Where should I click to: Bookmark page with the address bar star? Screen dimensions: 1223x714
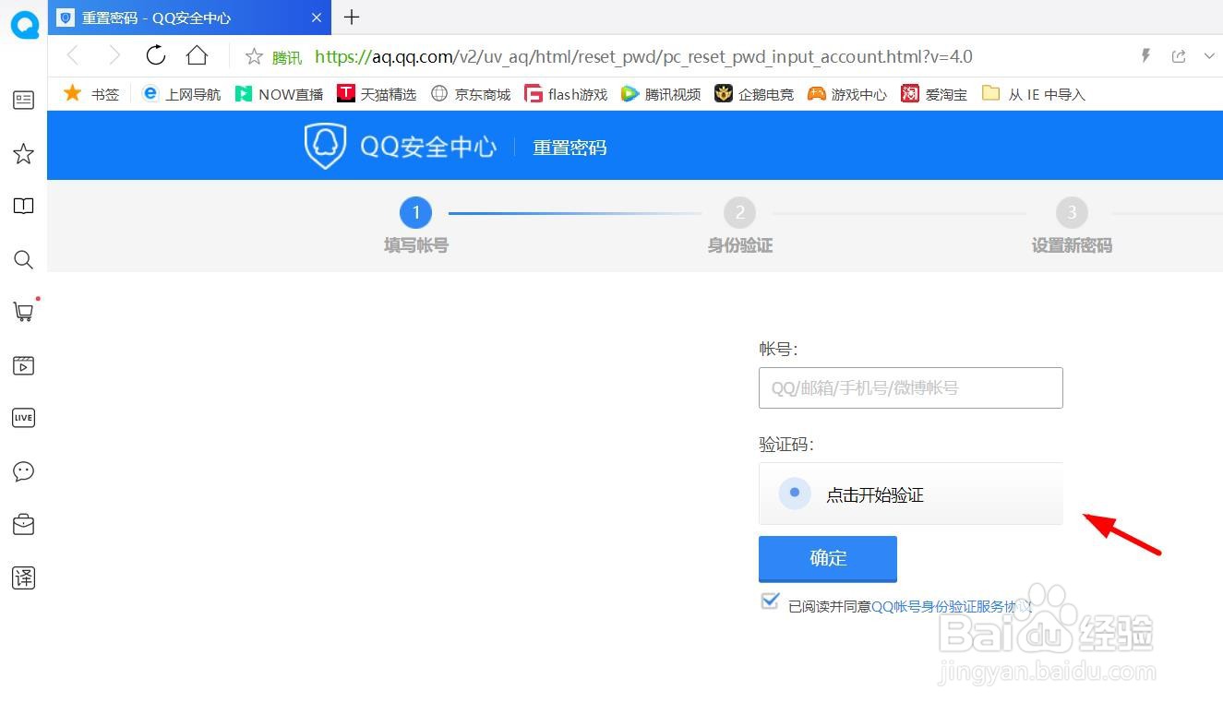click(254, 56)
